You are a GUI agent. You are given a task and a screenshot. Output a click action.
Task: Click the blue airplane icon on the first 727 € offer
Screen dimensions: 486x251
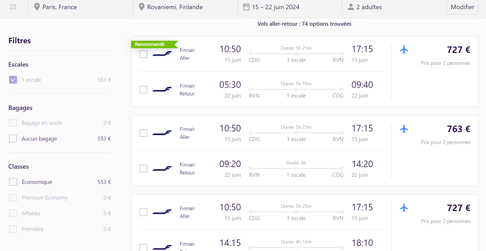tap(404, 50)
